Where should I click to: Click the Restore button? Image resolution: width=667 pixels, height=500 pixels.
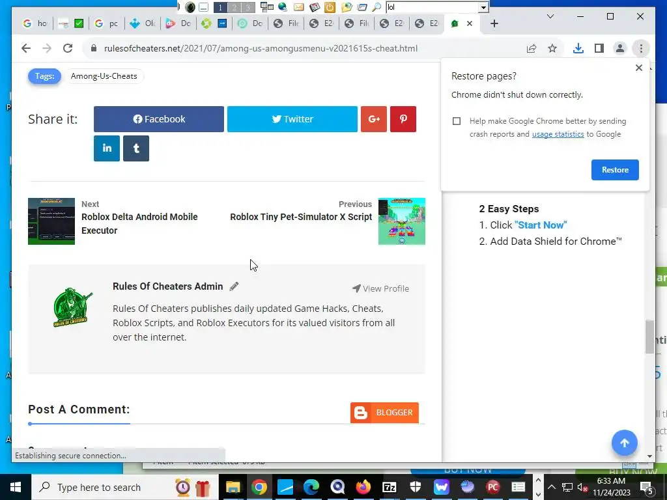tap(615, 170)
